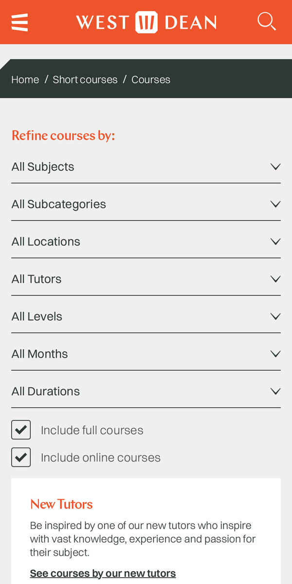Click the West Dean logo
The height and width of the screenshot is (584, 292).
tap(146, 22)
